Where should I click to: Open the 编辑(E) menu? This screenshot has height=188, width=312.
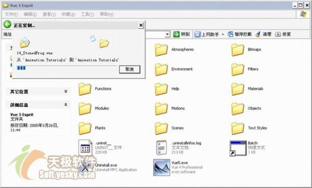click(30, 14)
